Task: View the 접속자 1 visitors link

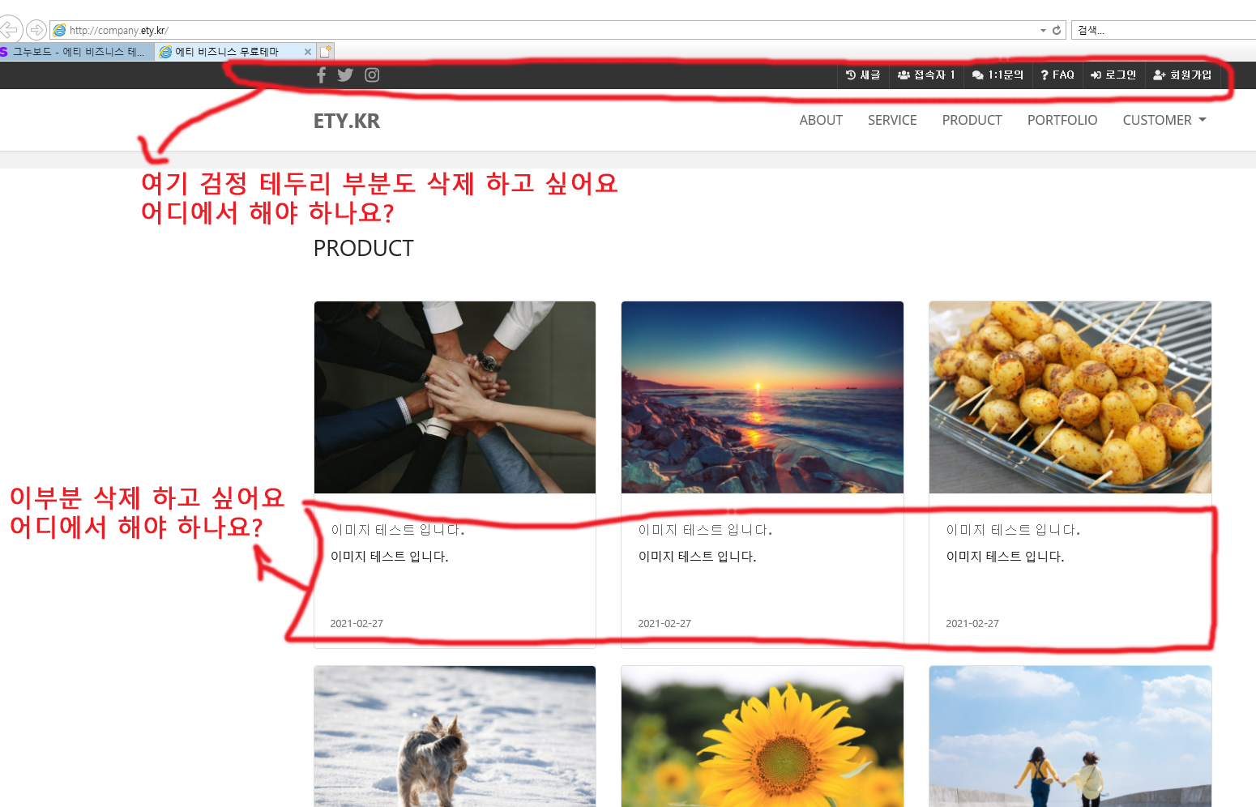Action: (x=926, y=75)
